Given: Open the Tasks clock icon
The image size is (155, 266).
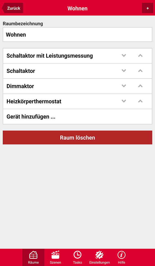Looking at the screenshot, I should click(77, 255).
